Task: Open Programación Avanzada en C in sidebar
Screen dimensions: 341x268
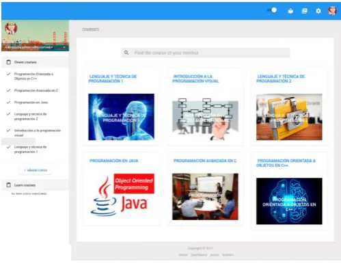Action: point(36,90)
